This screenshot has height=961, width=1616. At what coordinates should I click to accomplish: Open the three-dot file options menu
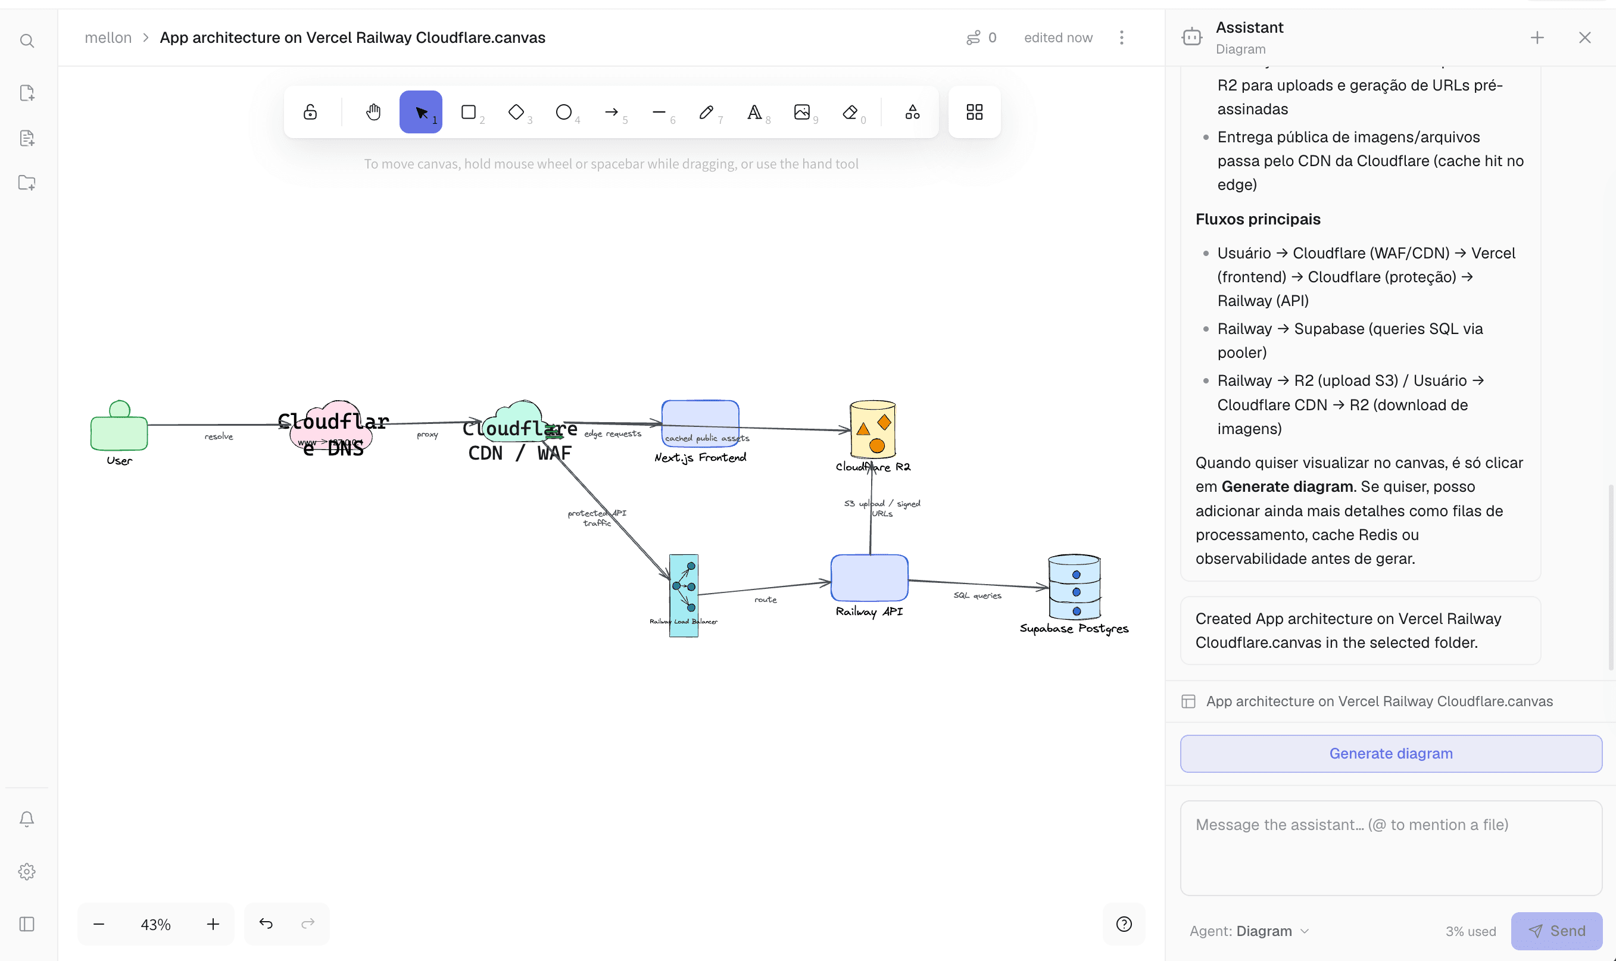click(1121, 38)
